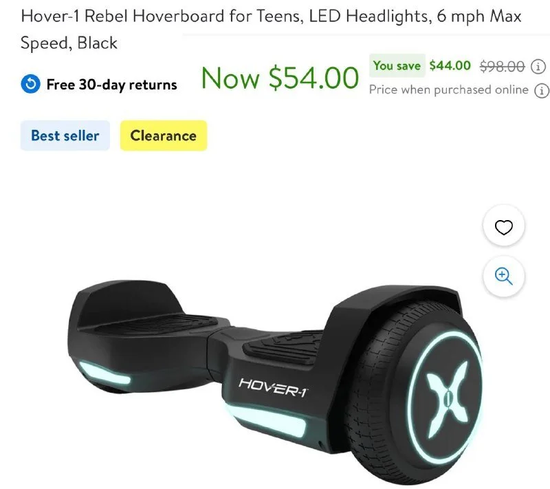Click the Hover-1 Rebel Hoverboard product title
The height and width of the screenshot is (489, 550).
(271, 29)
